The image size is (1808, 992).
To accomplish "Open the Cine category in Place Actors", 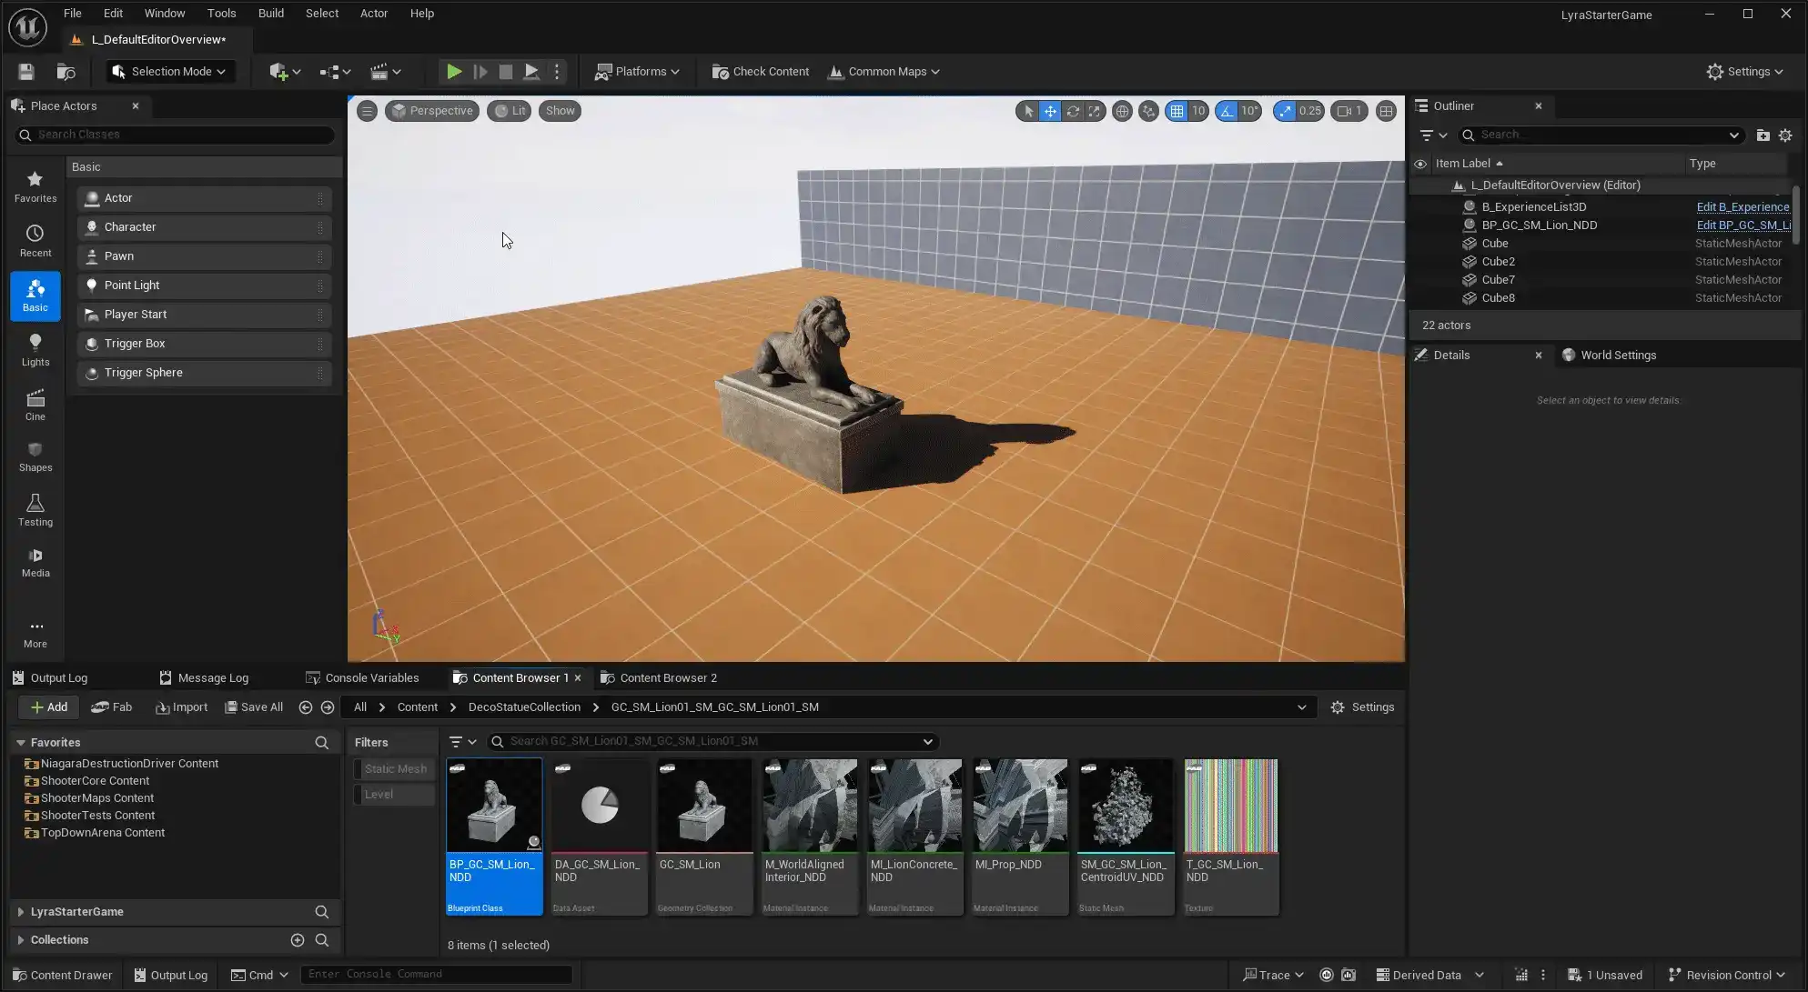I will 35,405.
